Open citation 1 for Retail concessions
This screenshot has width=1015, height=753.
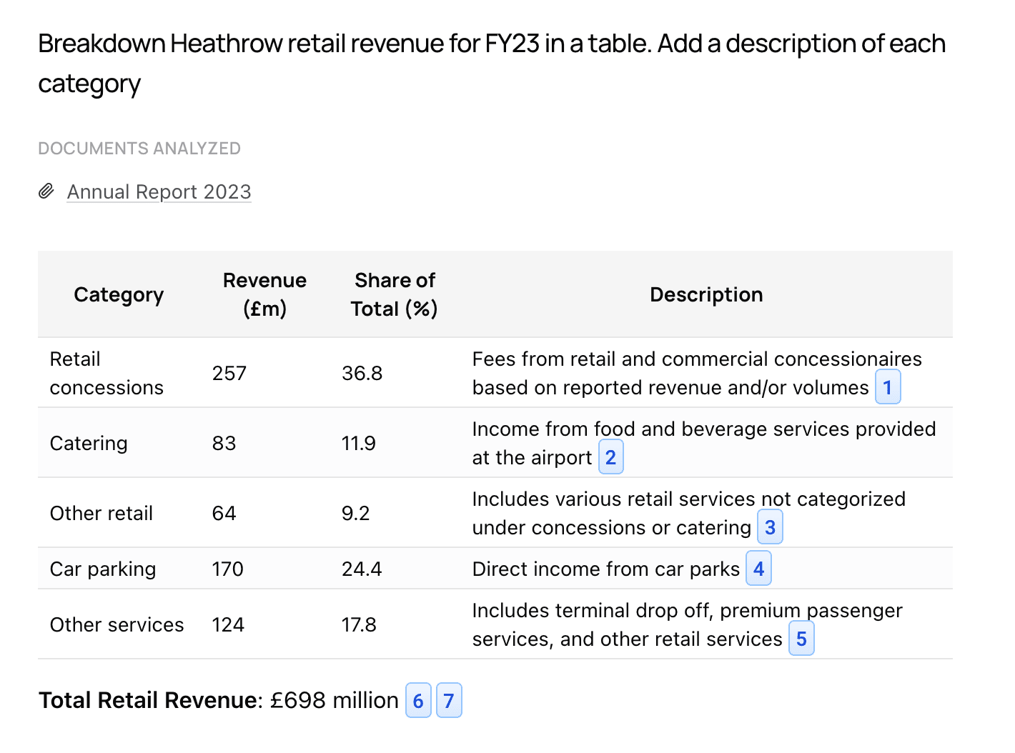click(x=887, y=387)
